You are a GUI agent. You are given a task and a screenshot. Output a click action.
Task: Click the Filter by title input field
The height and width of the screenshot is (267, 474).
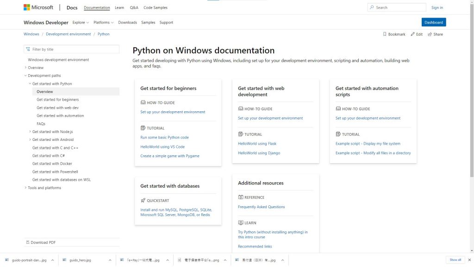click(74, 49)
